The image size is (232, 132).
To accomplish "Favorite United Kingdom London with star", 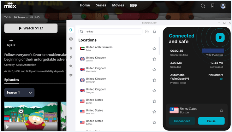I will (x=154, y=59).
